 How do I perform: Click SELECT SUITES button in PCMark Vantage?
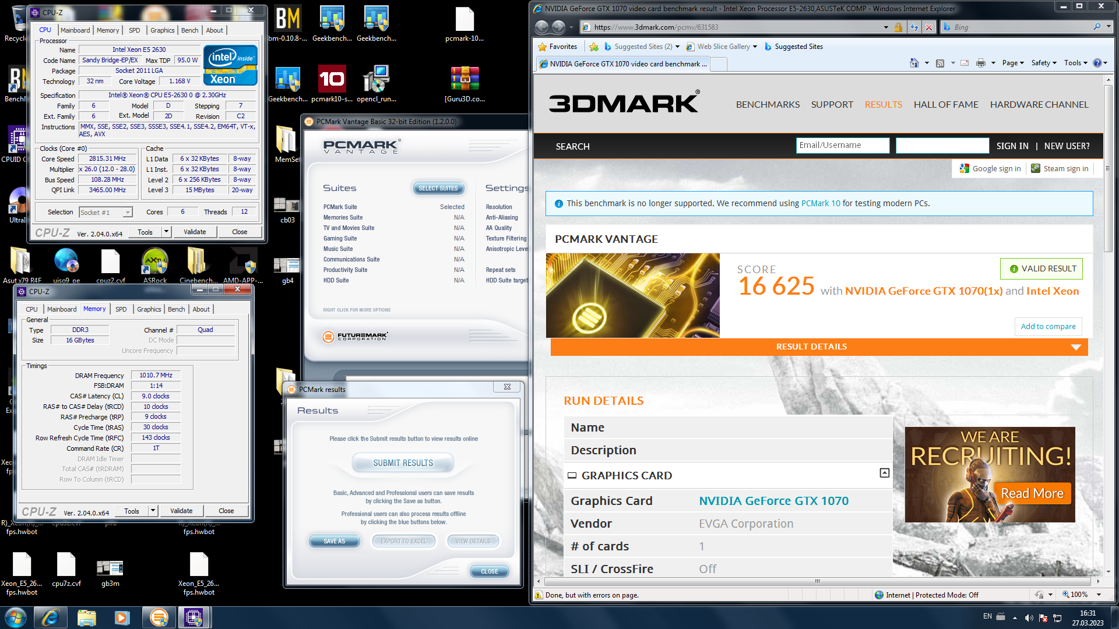[438, 188]
